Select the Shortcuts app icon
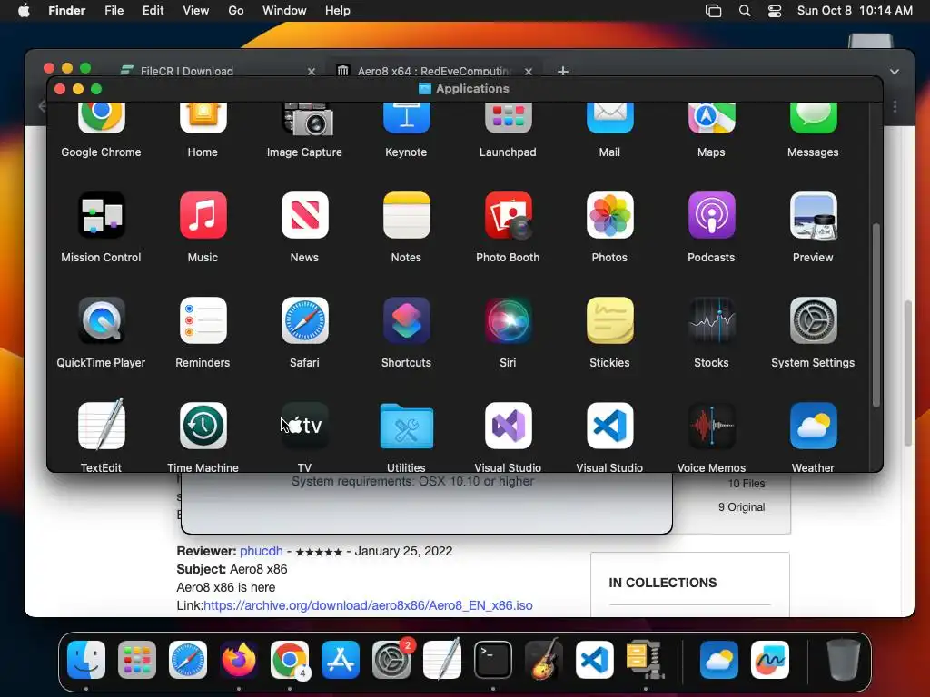Screen dimensions: 930x697 point(406,320)
